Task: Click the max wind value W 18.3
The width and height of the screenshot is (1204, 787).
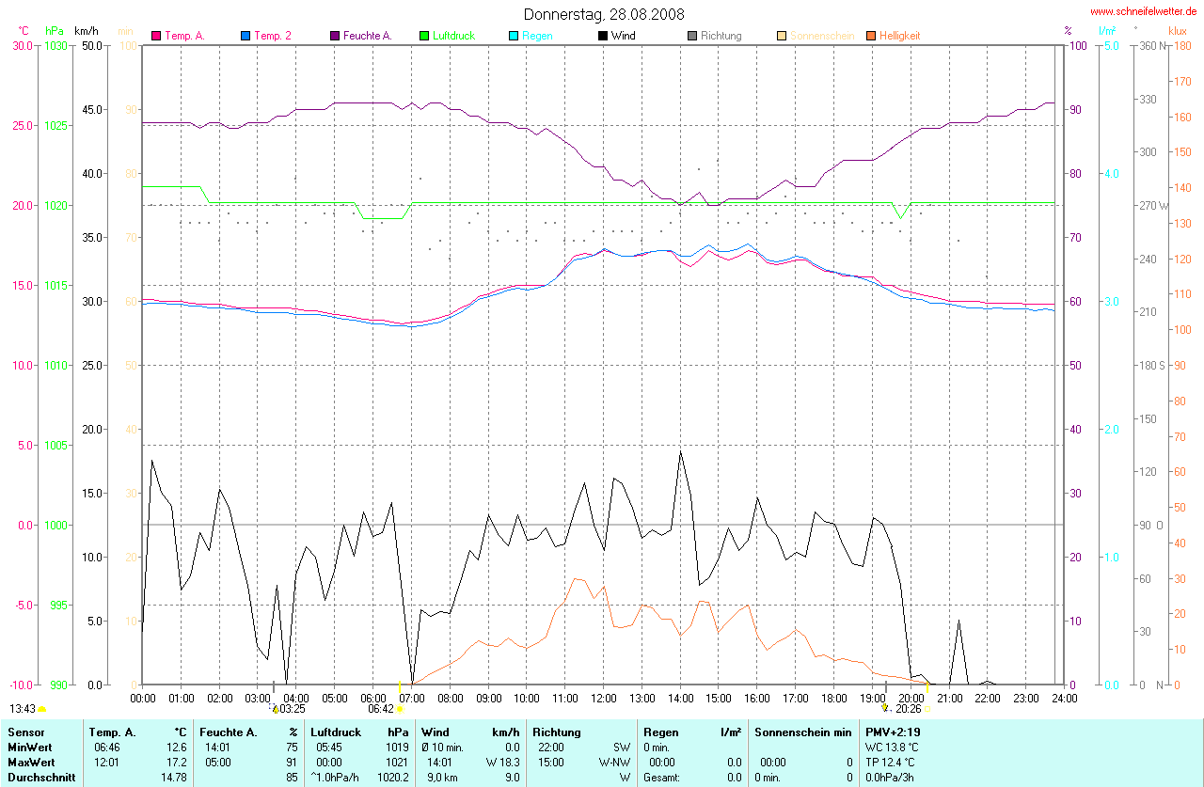Action: tap(503, 762)
